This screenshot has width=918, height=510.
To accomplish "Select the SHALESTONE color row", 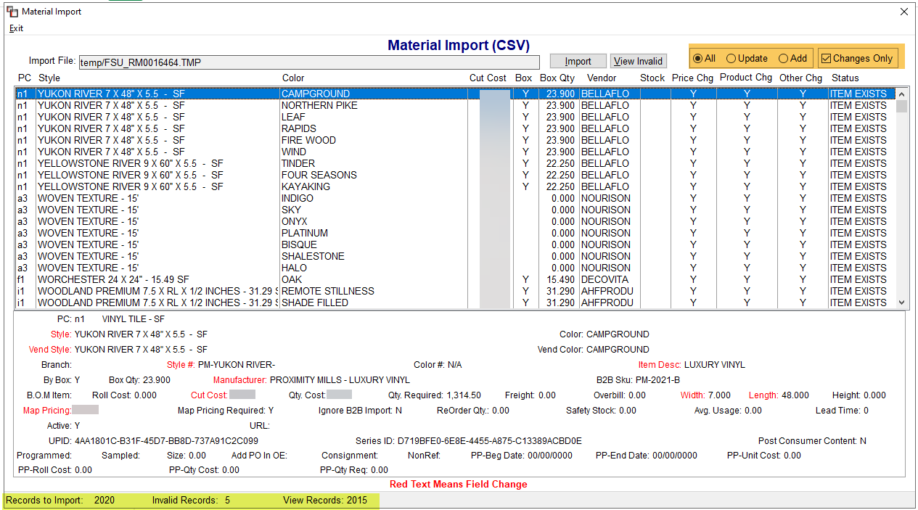I will click(x=455, y=256).
